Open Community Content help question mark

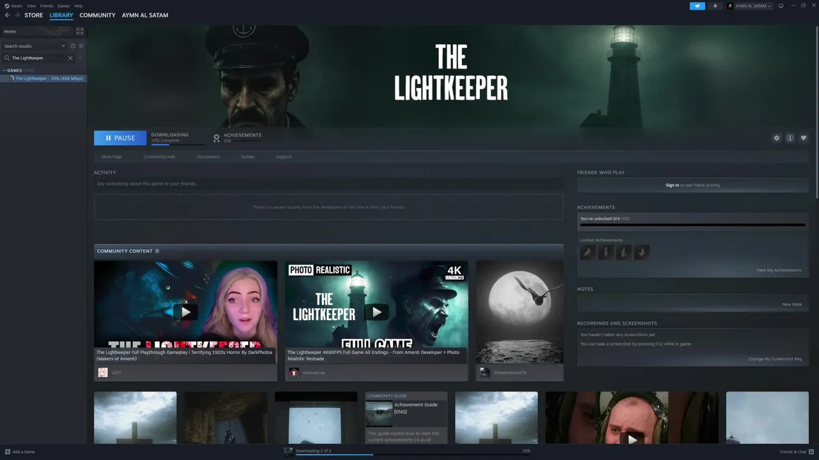(x=157, y=251)
